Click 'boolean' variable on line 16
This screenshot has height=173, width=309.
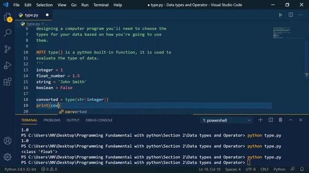[x=44, y=87]
